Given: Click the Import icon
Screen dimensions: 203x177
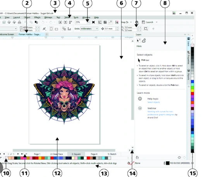Looking at the screenshot, I should pos(60,22).
